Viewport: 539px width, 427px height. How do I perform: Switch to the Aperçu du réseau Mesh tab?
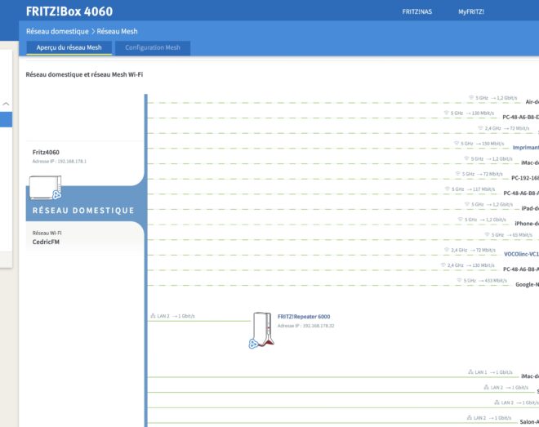click(x=69, y=47)
